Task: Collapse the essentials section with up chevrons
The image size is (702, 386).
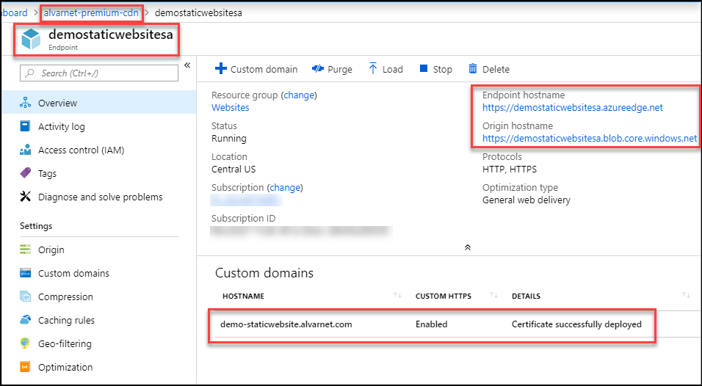Action: 468,247
